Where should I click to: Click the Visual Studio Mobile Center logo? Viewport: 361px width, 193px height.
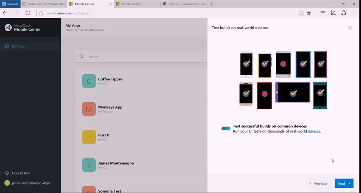coord(8,27)
